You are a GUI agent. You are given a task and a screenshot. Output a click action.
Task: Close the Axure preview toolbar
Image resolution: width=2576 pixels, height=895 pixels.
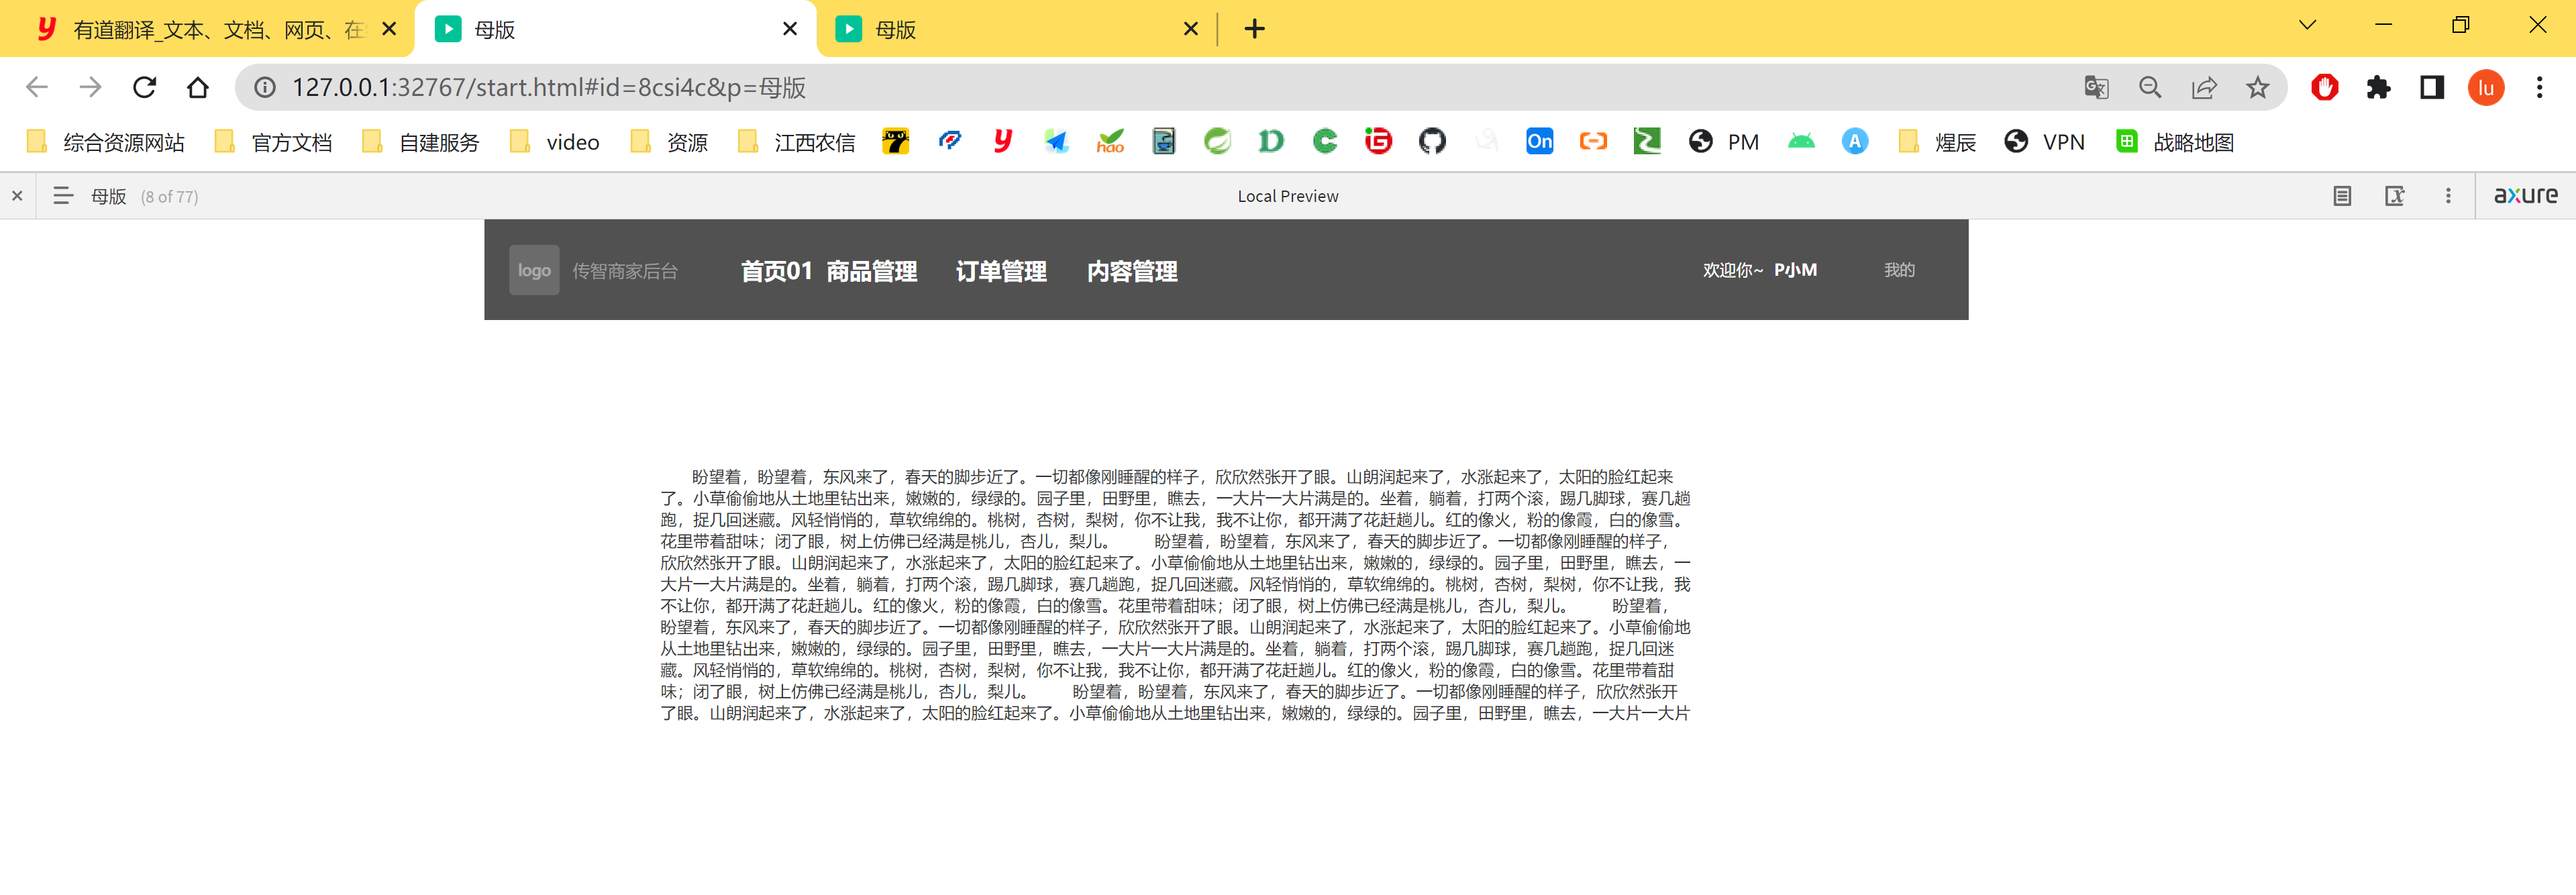click(17, 196)
